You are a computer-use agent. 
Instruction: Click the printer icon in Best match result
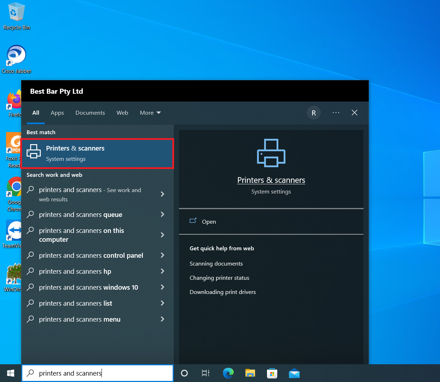(x=34, y=151)
